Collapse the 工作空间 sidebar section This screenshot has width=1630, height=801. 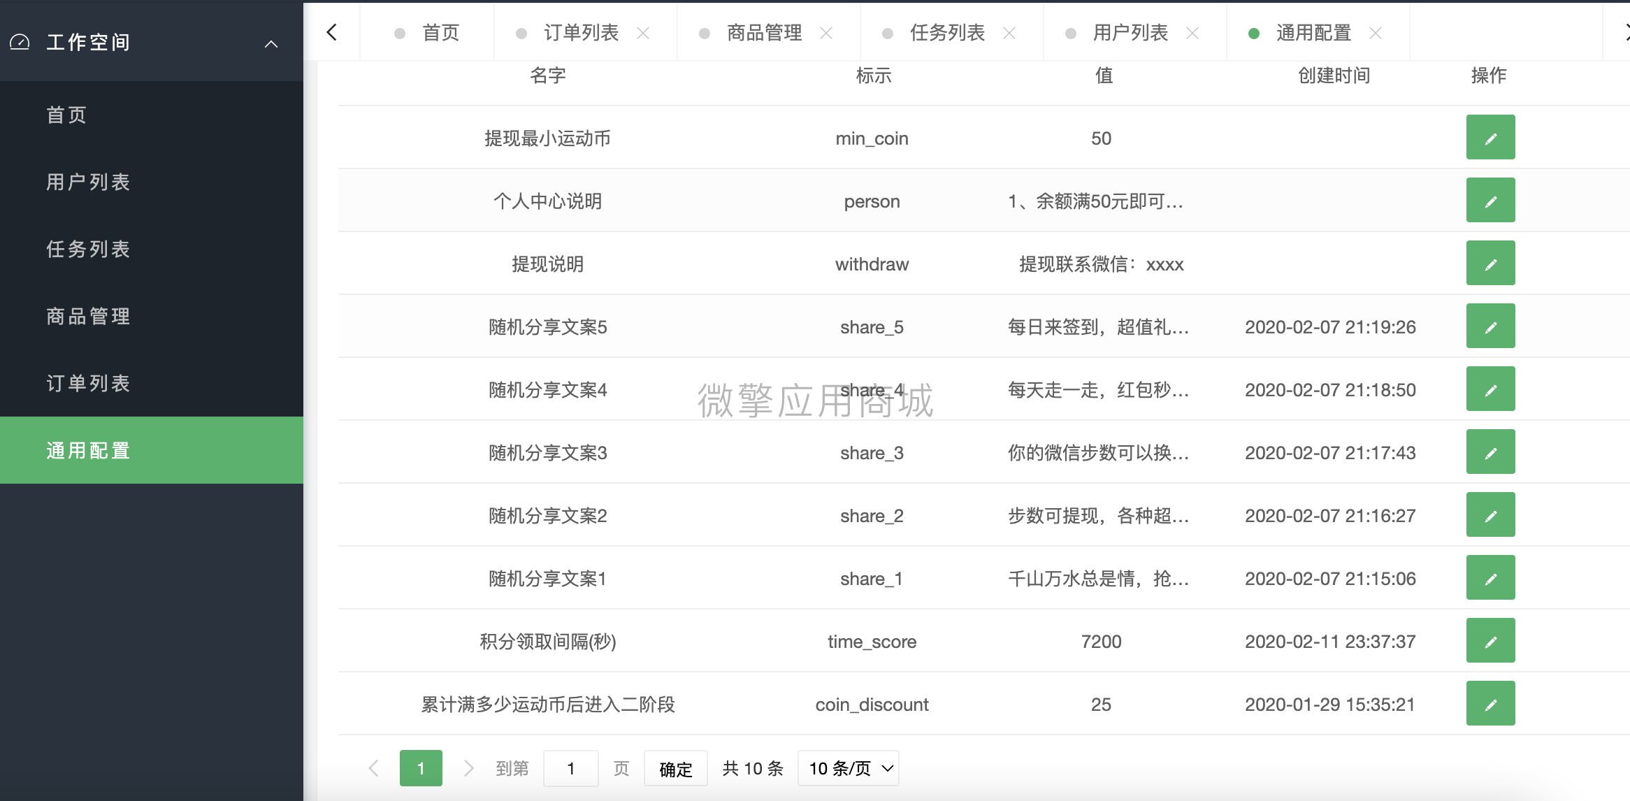271,44
